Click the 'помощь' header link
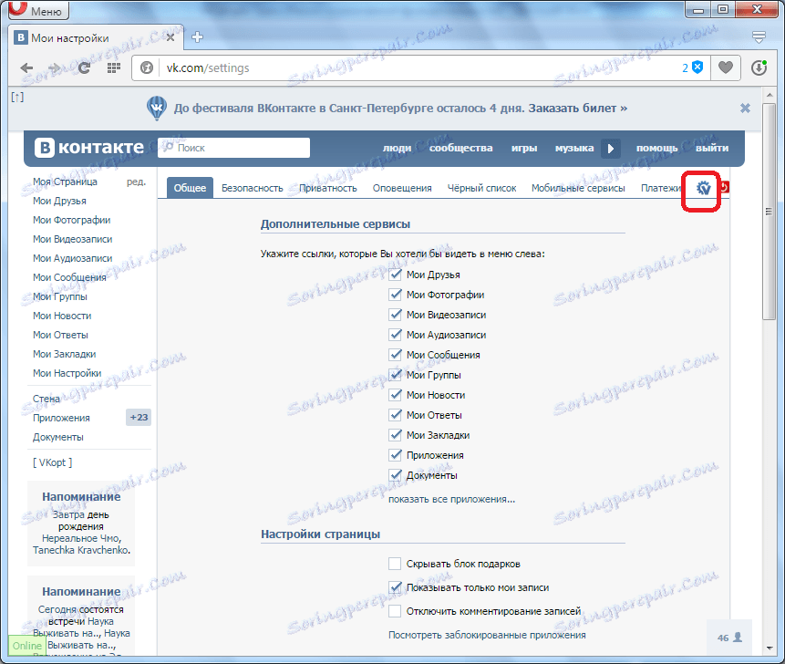 (656, 148)
